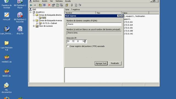Screen dimensions: 176x99
Task: Open the Ayuda menu
Action: click(68, 1)
